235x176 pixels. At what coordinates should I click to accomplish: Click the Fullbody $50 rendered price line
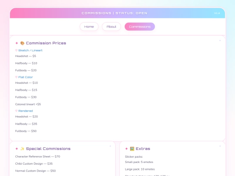26,131
